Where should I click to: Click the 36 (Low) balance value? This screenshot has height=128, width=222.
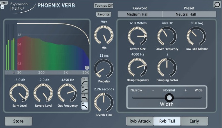pos(197,23)
